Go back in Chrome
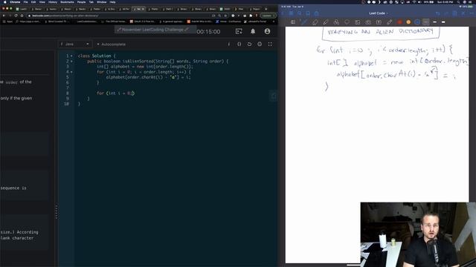 (4, 16)
